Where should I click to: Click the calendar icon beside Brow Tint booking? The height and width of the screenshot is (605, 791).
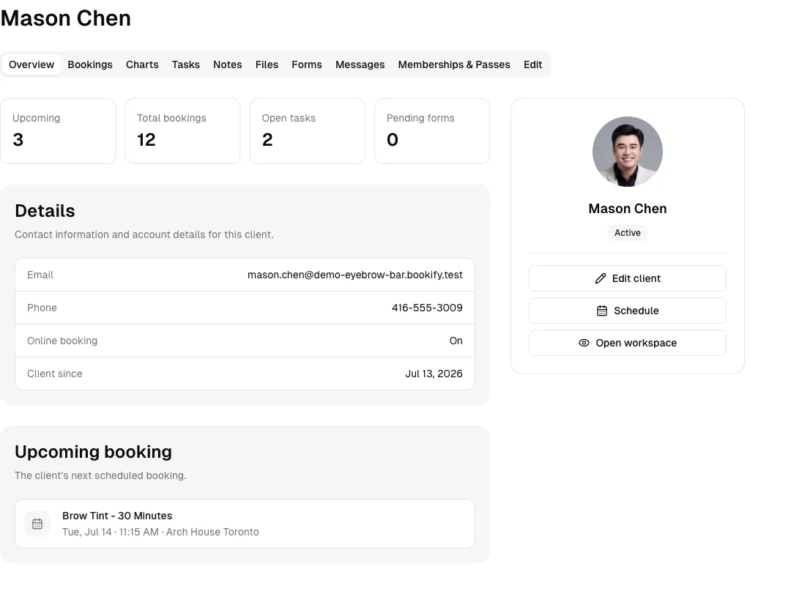(37, 524)
